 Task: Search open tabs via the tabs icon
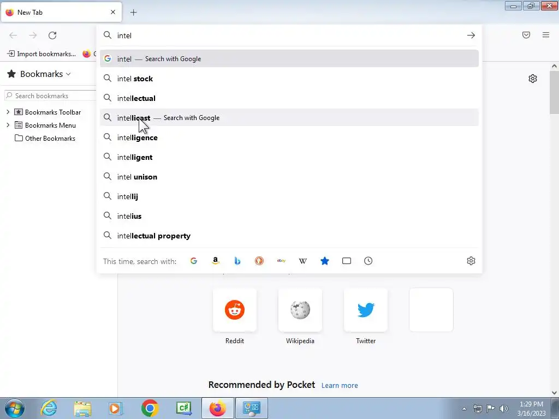tap(347, 261)
